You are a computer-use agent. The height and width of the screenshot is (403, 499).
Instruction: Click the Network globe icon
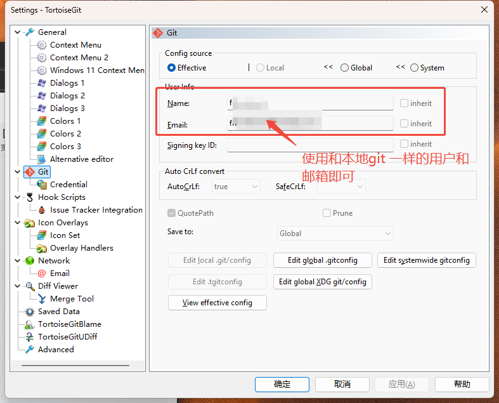[x=30, y=261]
